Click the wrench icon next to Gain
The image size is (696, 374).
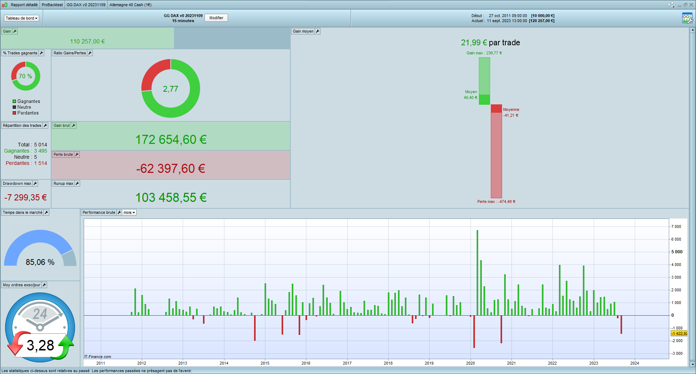coord(15,32)
